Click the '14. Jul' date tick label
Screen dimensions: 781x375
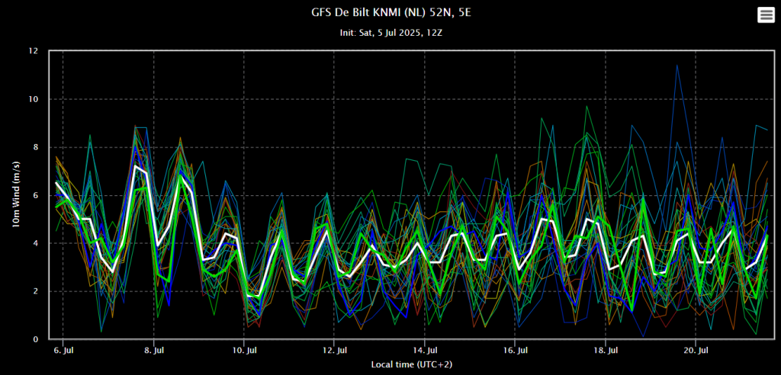[425, 351]
